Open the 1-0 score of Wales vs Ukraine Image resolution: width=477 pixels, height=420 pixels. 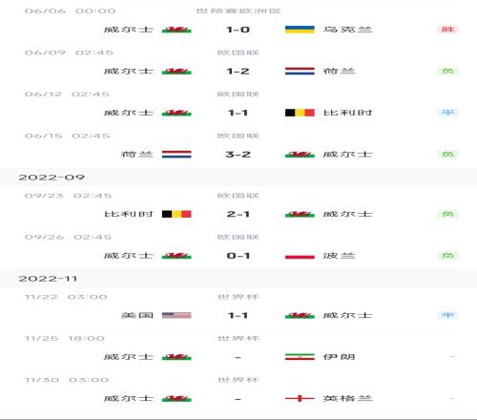point(238,30)
